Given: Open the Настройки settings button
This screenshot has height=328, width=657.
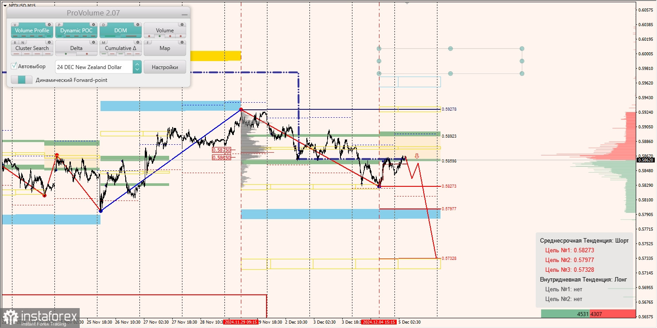Looking at the screenshot, I should point(165,67).
